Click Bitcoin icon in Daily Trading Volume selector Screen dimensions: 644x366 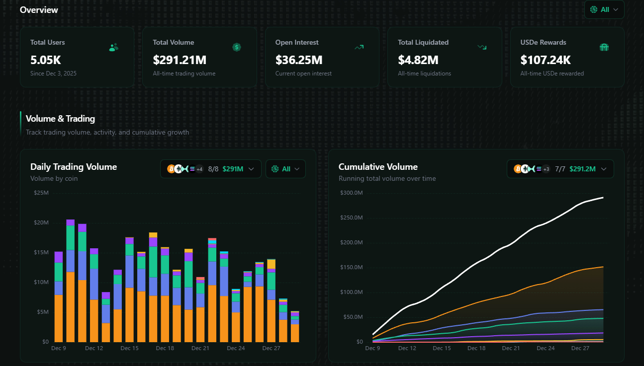pyautogui.click(x=171, y=169)
